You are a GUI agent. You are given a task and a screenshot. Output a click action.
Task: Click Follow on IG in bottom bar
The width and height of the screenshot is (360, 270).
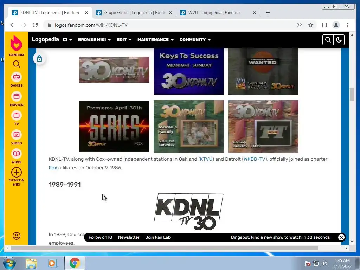coord(100,237)
